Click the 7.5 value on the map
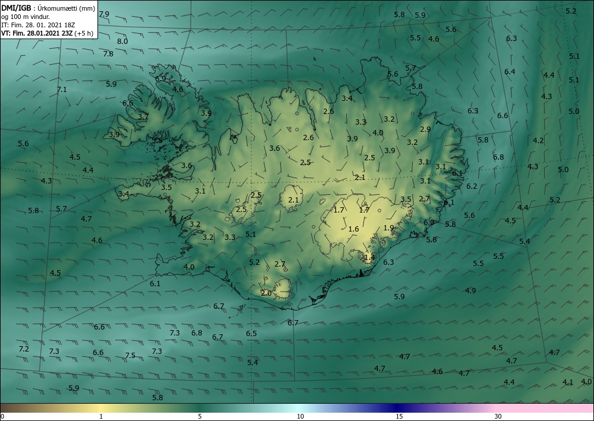This screenshot has height=421, width=594. click(130, 356)
